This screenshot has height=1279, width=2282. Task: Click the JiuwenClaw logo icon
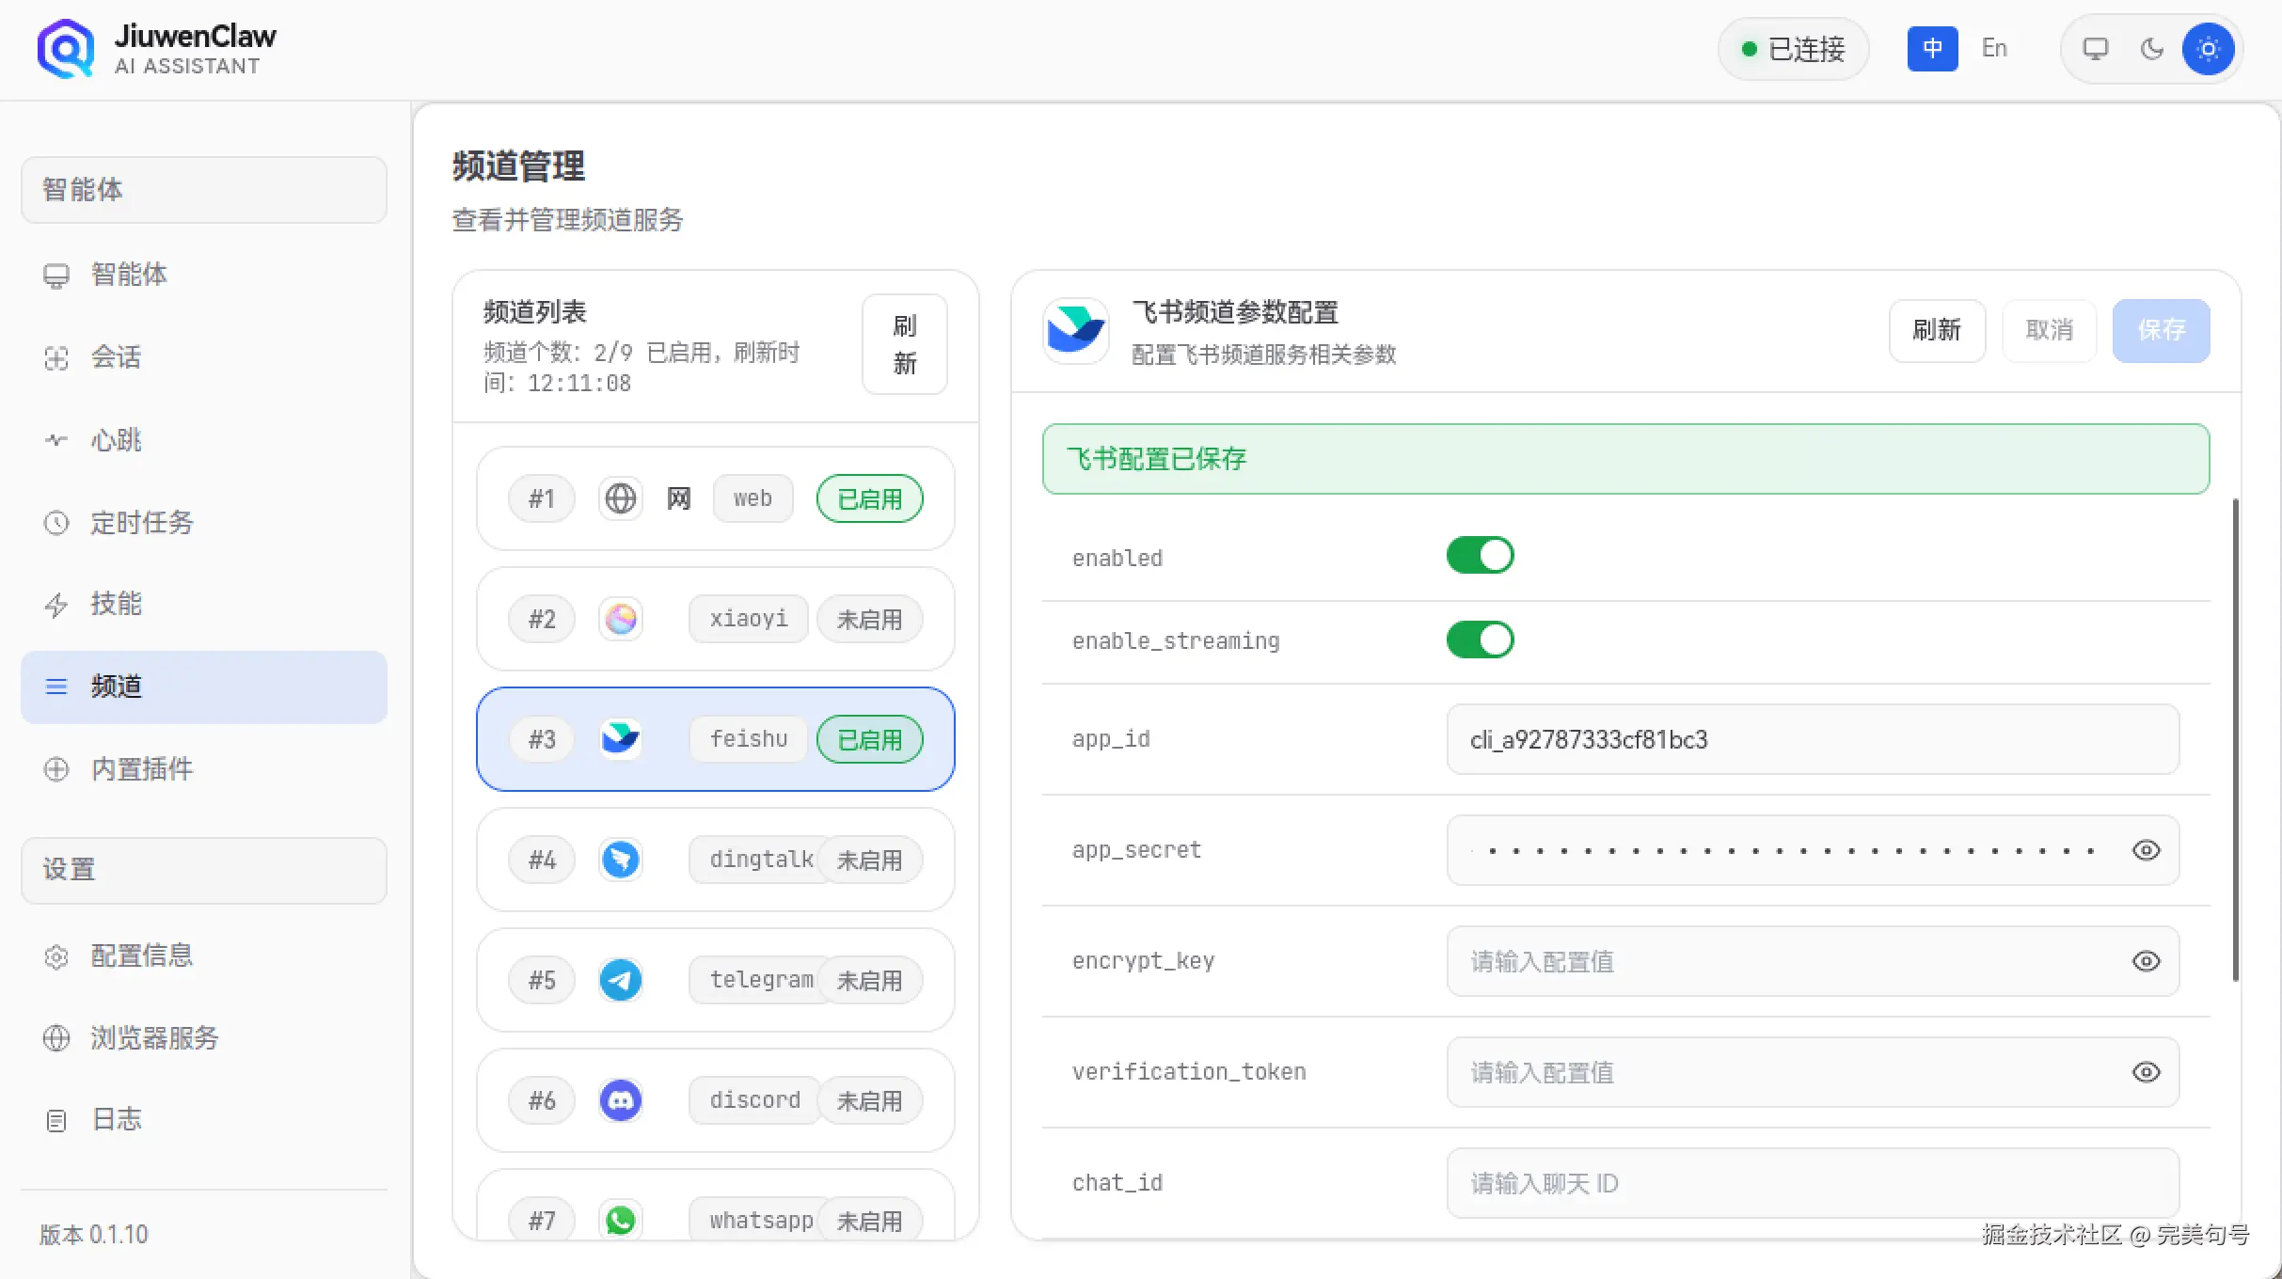pos(65,48)
